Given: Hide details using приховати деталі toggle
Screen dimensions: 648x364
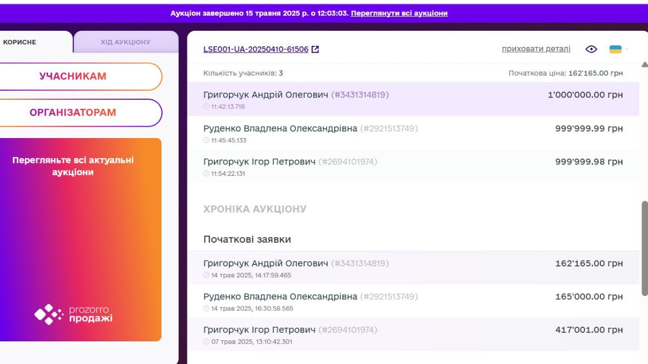Looking at the screenshot, I should point(535,49).
